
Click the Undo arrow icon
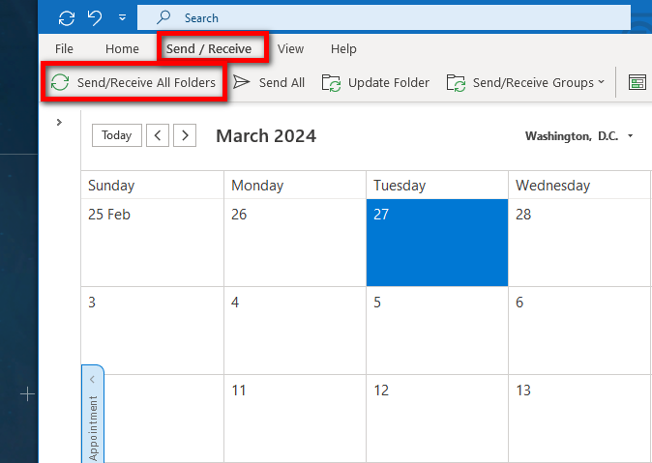[x=95, y=17]
